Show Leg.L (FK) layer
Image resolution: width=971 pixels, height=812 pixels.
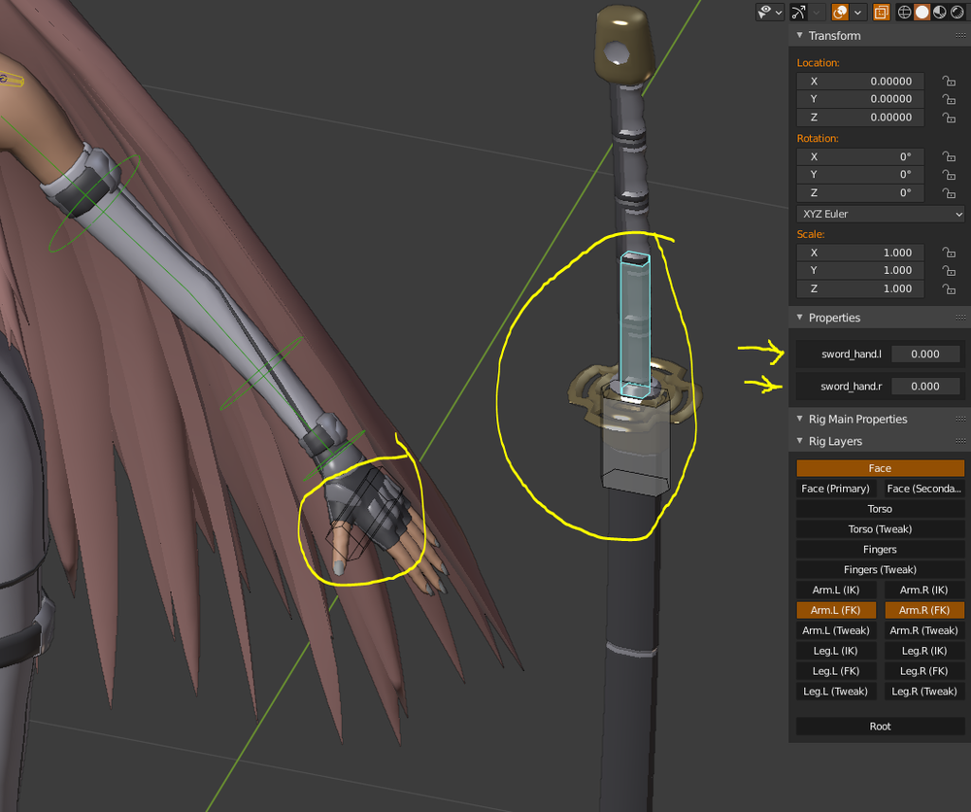(x=836, y=671)
